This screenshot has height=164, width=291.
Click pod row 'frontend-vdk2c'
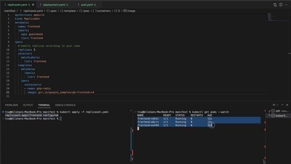point(199,118)
